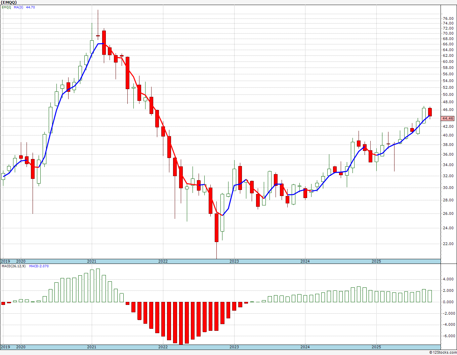Click the "MA(3)" moving average legend label
Image resolution: width=457 pixels, height=355 pixels.
point(19,7)
